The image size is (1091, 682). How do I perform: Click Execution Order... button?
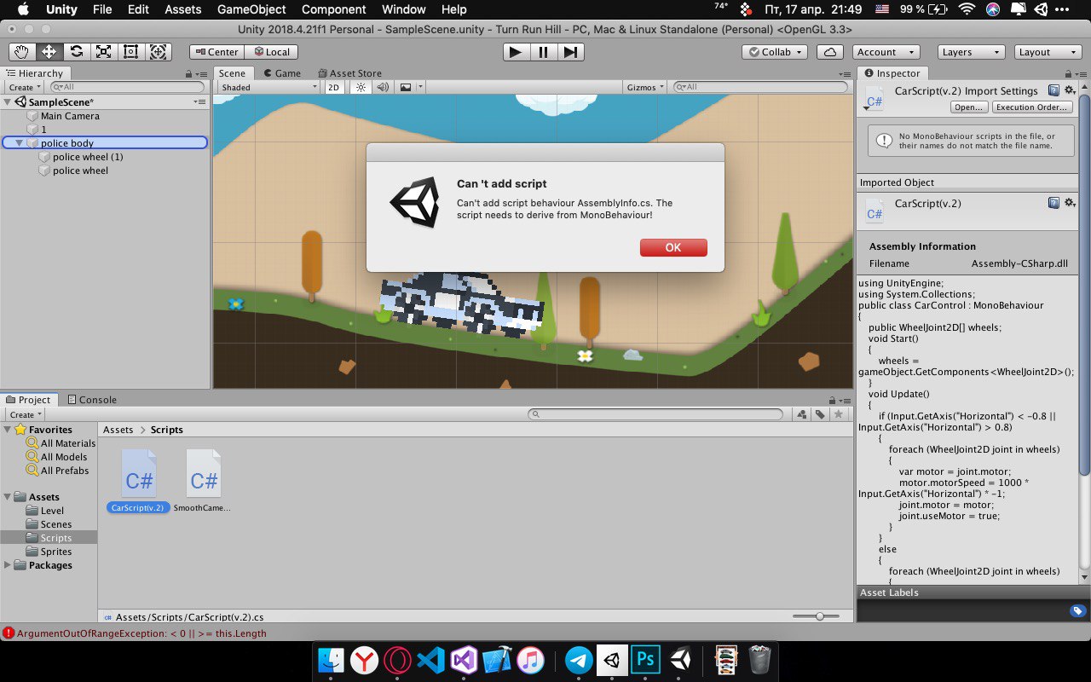[1032, 107]
